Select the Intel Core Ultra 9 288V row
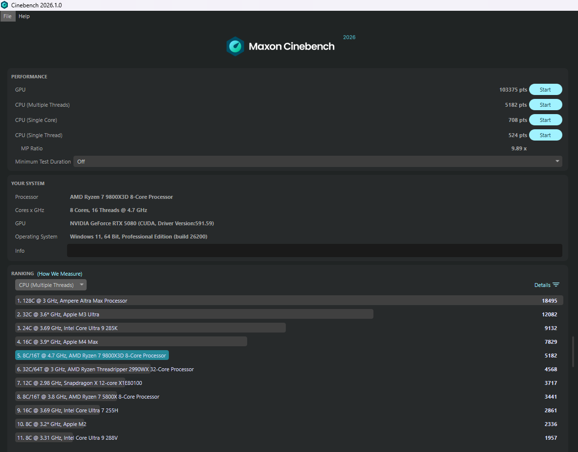Screen dimensions: 578x452 click(x=289, y=438)
